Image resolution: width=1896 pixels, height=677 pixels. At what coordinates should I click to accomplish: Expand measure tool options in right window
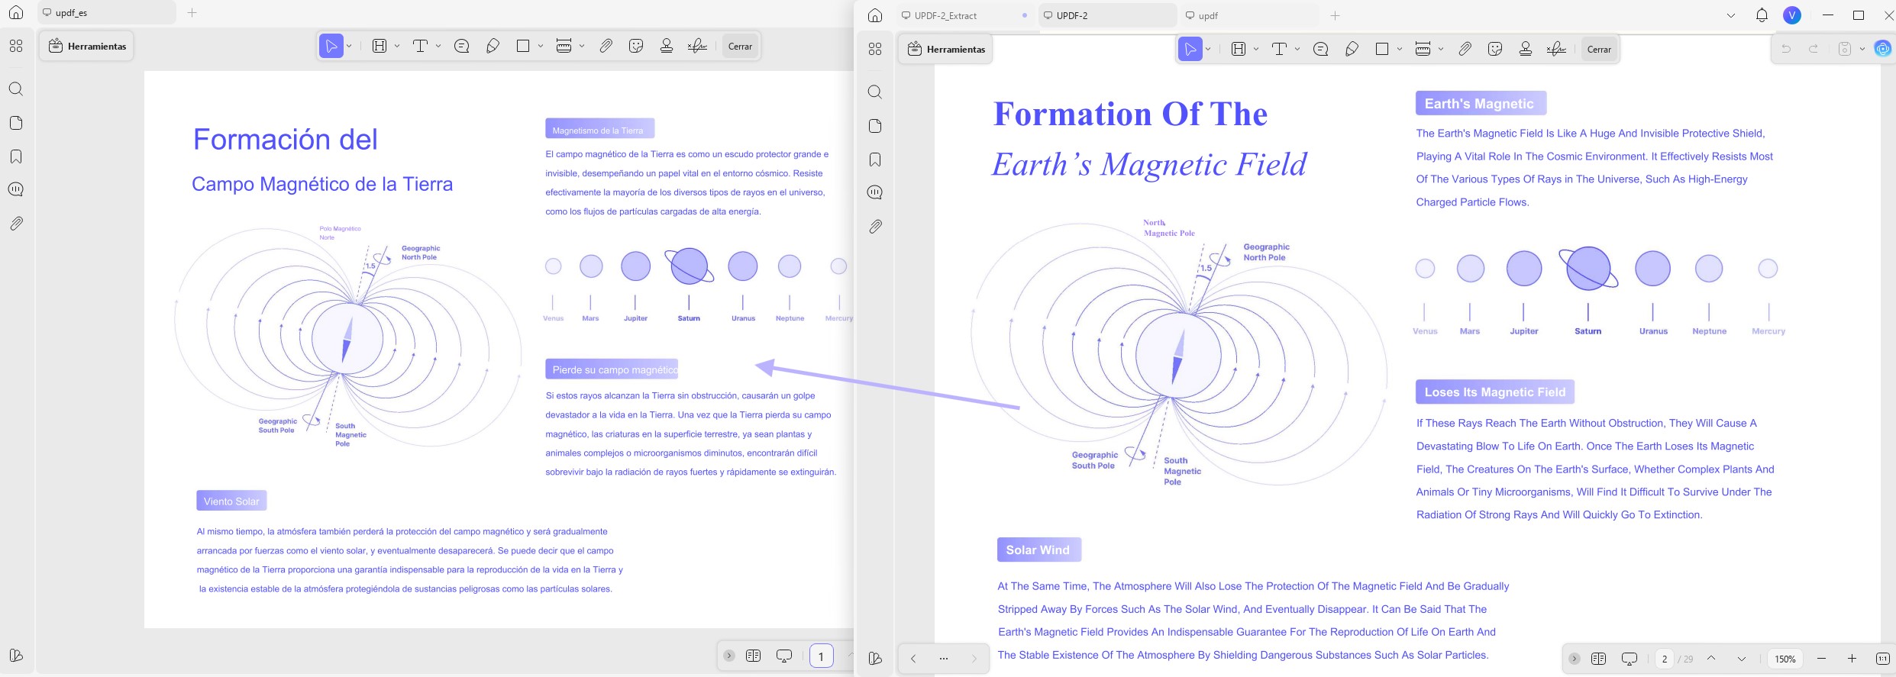pos(1441,50)
